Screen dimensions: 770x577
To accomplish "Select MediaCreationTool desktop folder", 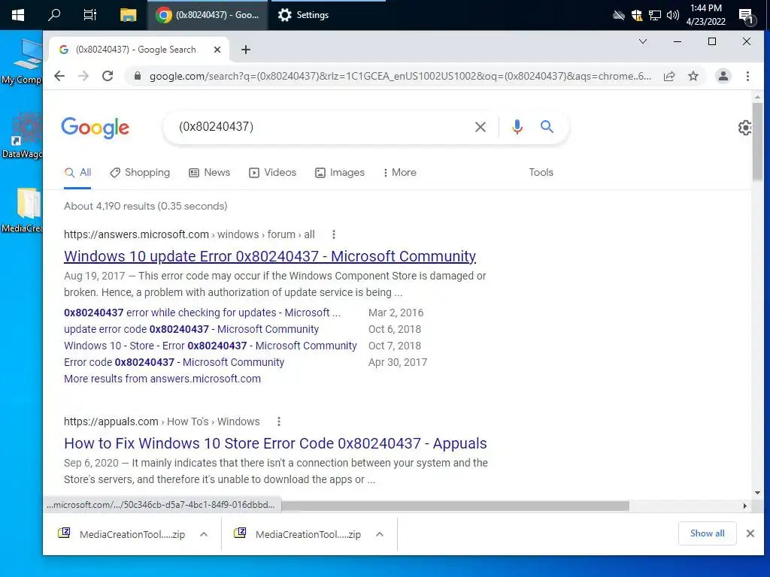I will [22, 210].
